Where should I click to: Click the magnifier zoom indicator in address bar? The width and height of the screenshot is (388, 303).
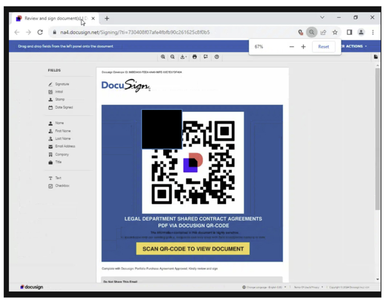click(311, 32)
